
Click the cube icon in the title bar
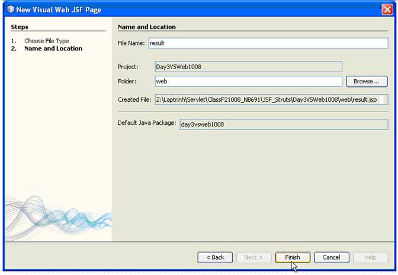pos(11,9)
